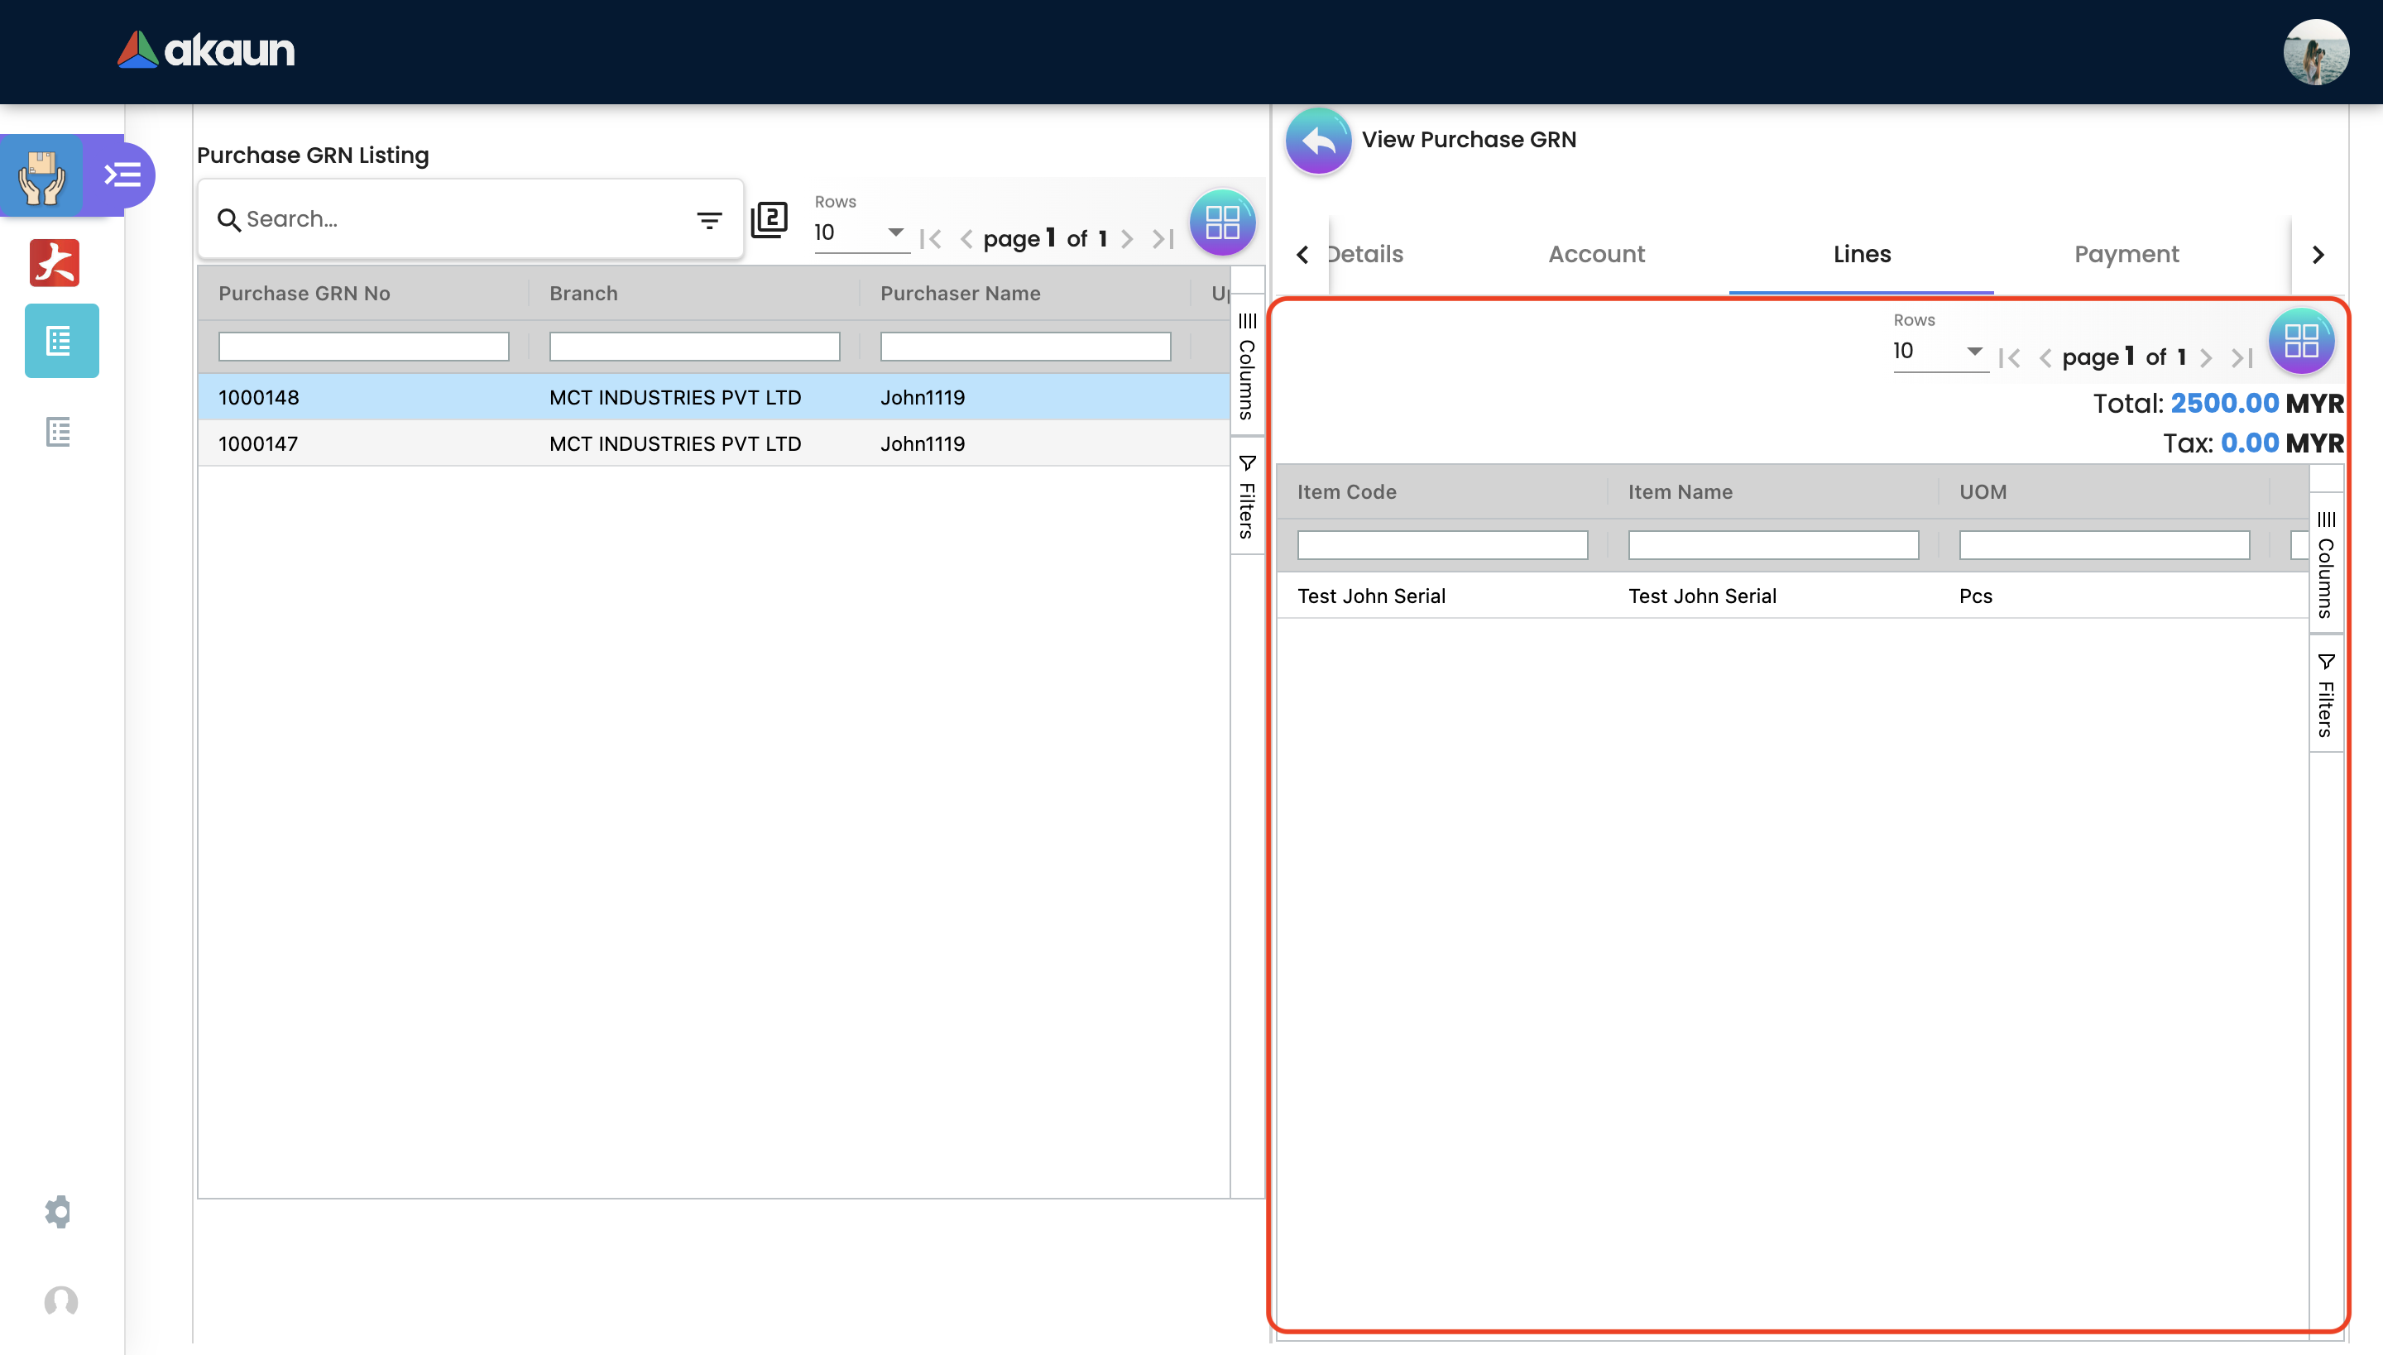The height and width of the screenshot is (1355, 2383).
Task: Switch to the Payment tab
Action: [2126, 254]
